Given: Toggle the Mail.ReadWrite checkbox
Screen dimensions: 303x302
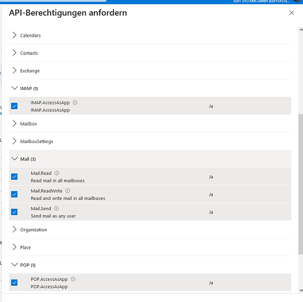Looking at the screenshot, I should 15,194.
